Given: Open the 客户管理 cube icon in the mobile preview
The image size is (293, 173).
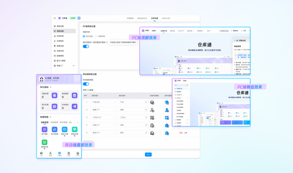Looking at the screenshot, I should (44, 129).
